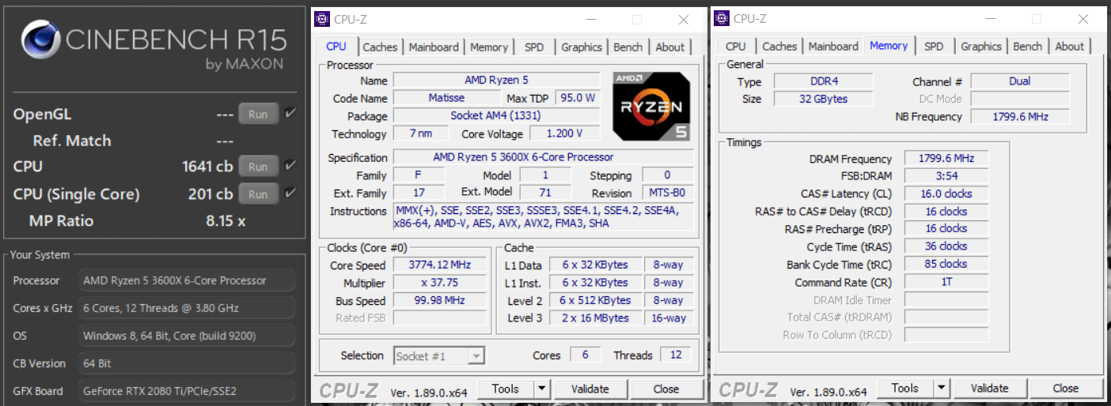This screenshot has height=406, width=1111.
Task: Click the Code Name value Matisse
Action: [447, 98]
